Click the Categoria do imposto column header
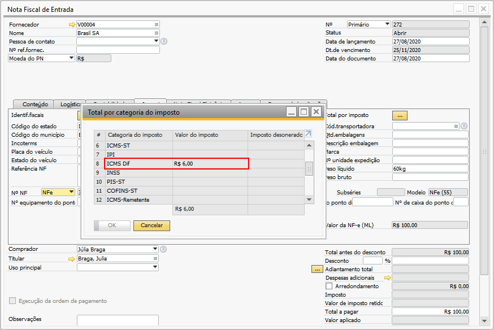The width and height of the screenshot is (494, 330). coord(139,135)
